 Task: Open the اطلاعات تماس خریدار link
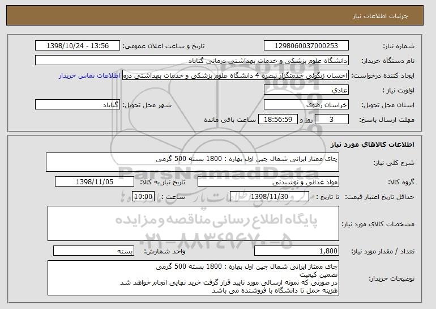[89, 75]
